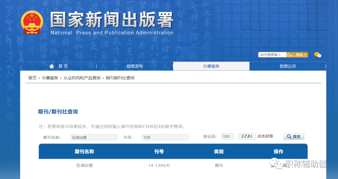Screen dimensions: 338x179
Task: Click the national emblem logo
Action: point(32,22)
